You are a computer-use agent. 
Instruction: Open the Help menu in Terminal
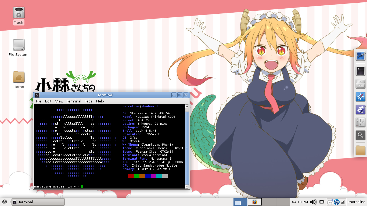[x=100, y=101]
